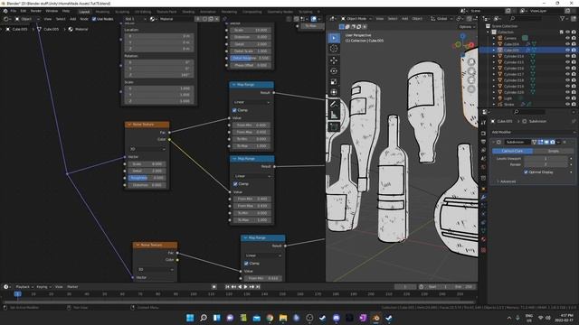Open the Material properties tab

pyautogui.click(x=483, y=239)
